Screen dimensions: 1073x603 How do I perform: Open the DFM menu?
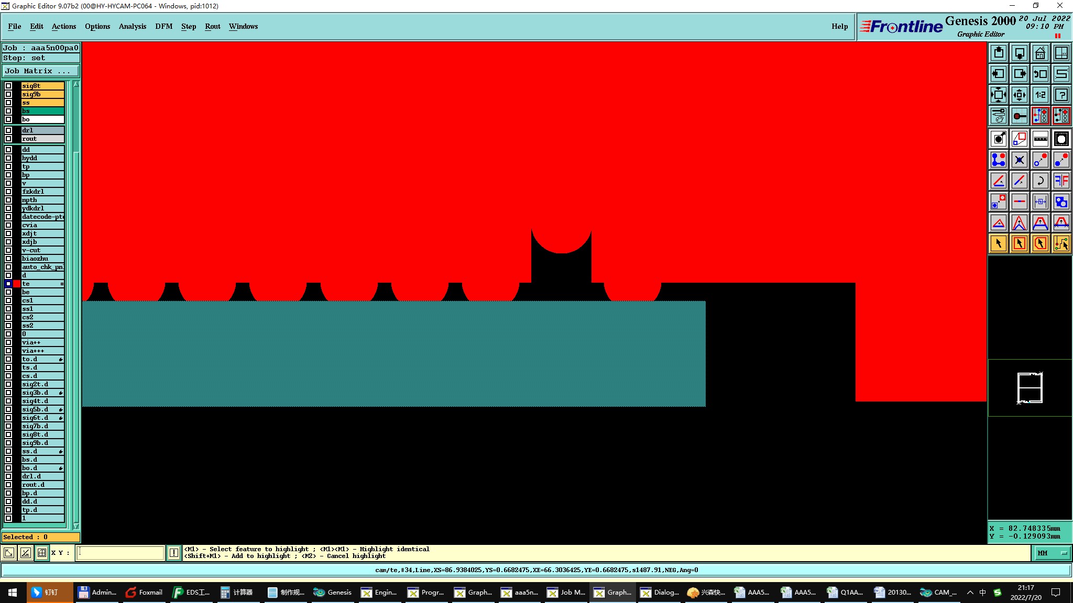coord(164,26)
